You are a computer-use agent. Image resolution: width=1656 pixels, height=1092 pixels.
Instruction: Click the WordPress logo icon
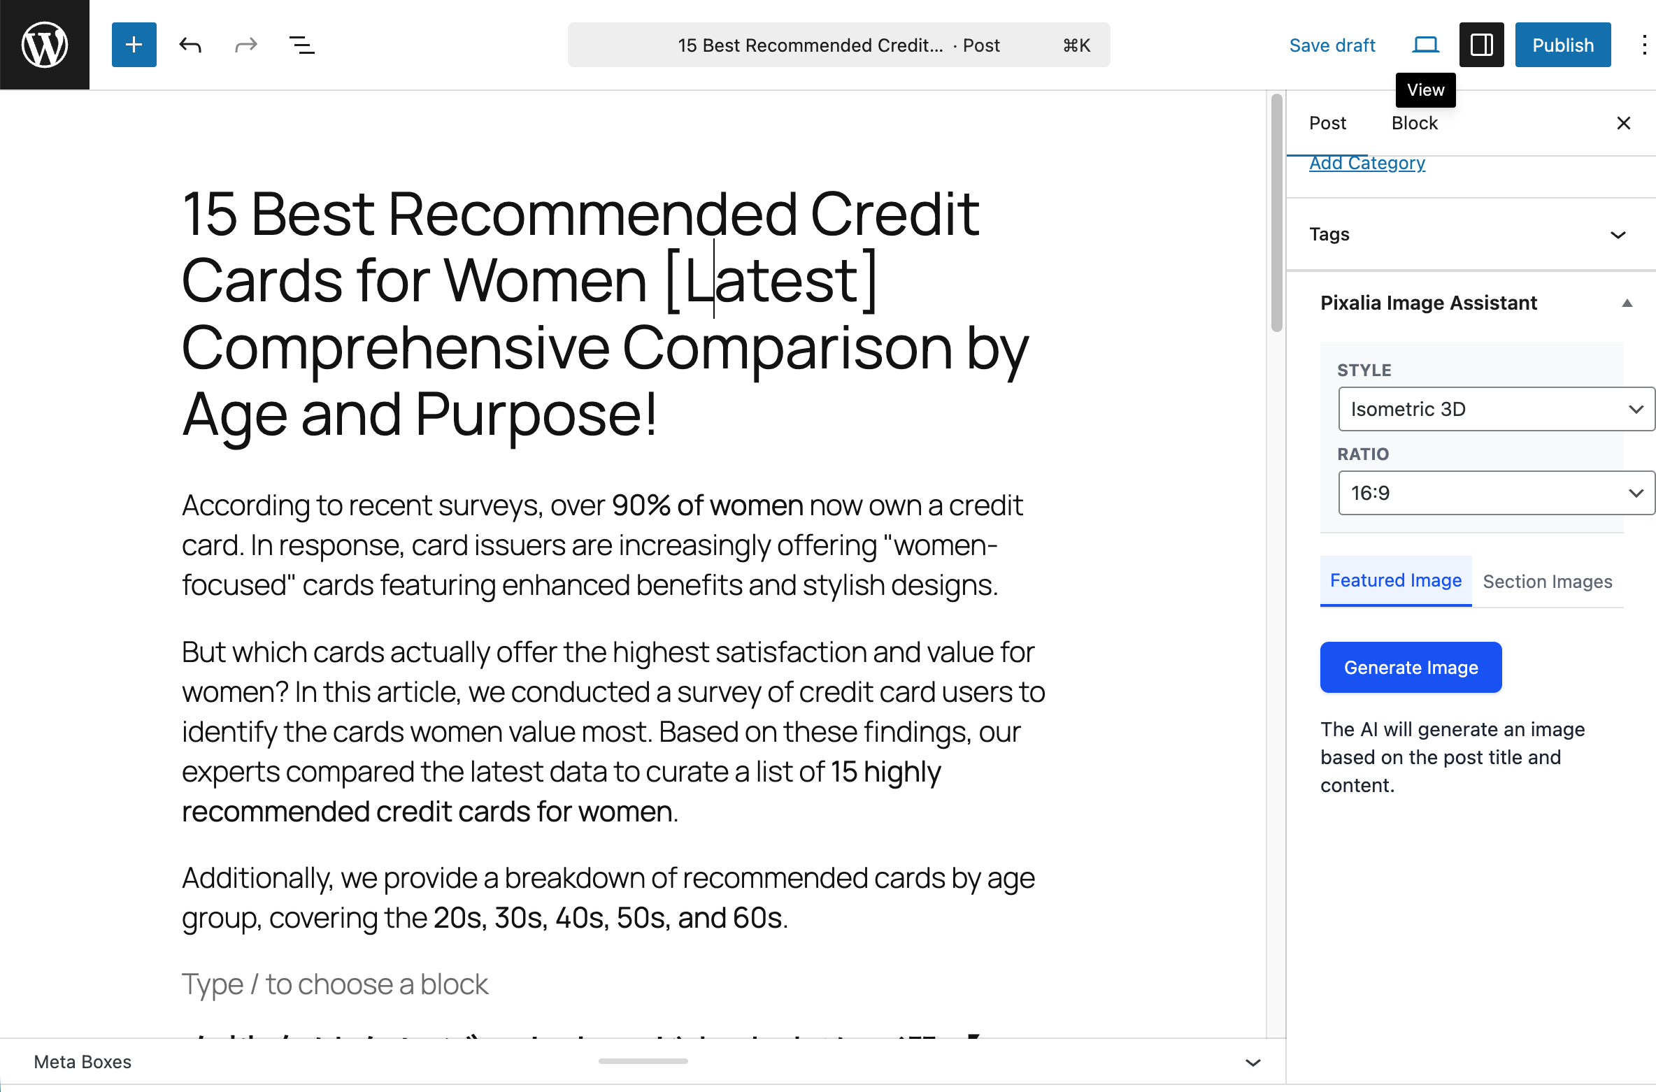click(x=45, y=45)
